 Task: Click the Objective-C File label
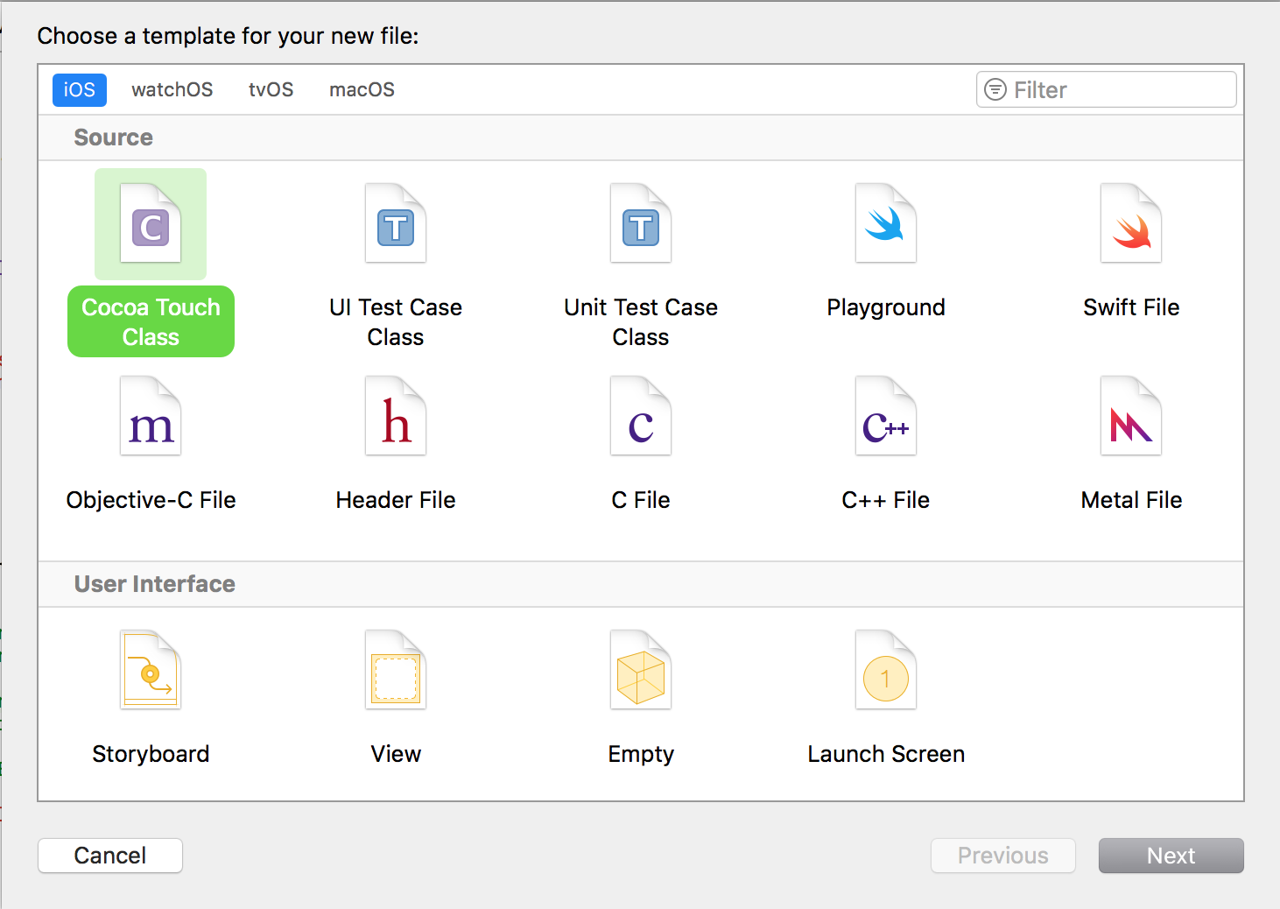point(151,500)
